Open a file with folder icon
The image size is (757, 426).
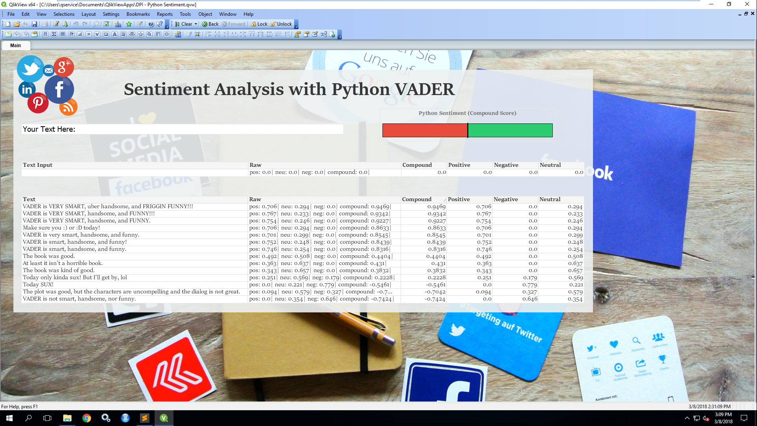coord(17,24)
